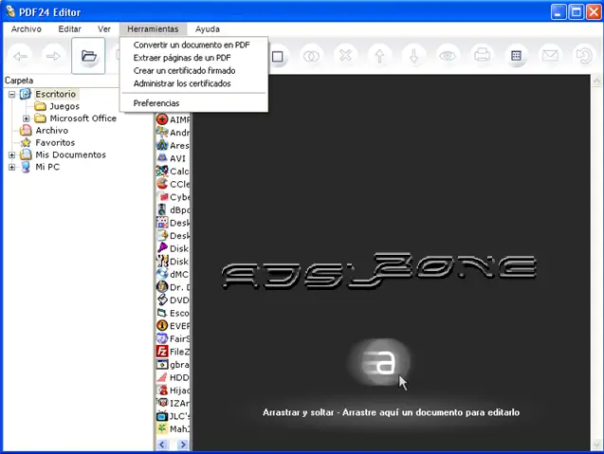Click the Escritorio desktop icon in tree

[x=26, y=94]
